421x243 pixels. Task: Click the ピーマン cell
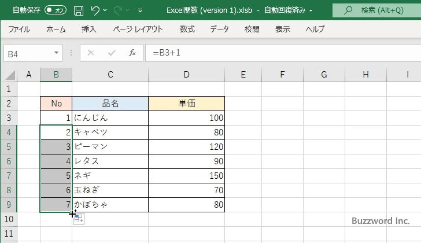coord(110,147)
